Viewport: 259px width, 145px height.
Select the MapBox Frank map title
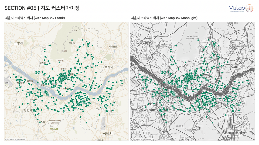pos(35,18)
